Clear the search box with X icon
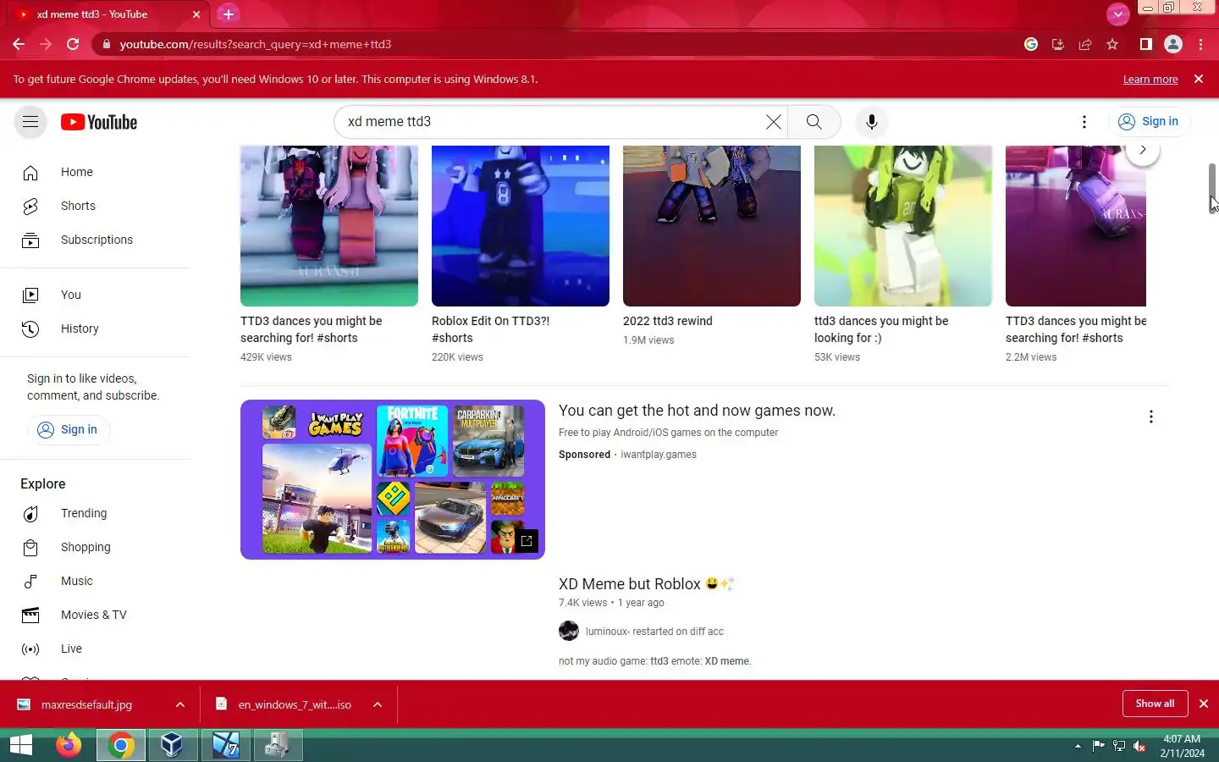 [773, 122]
